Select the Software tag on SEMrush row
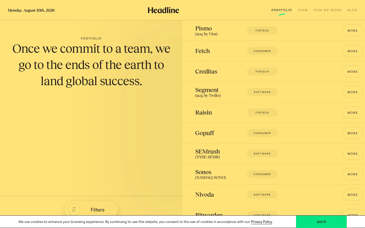This screenshot has width=365, height=228. click(262, 154)
